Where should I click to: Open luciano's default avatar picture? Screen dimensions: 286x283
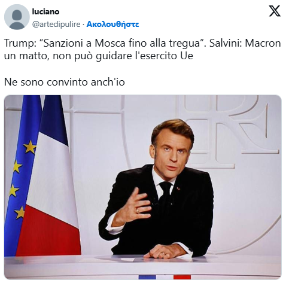point(17,17)
